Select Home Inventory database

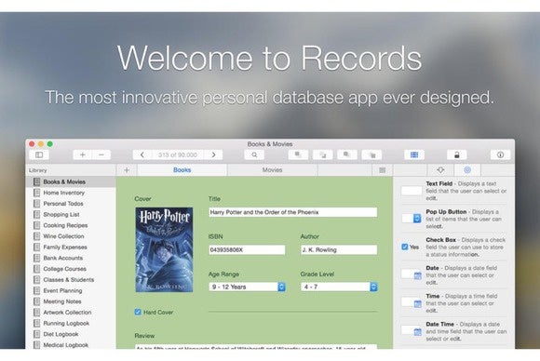point(71,193)
